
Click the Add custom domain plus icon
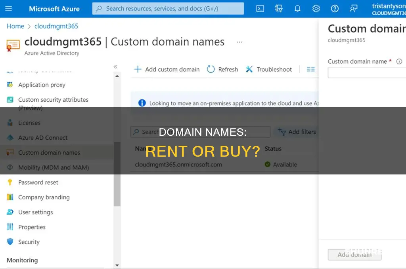pyautogui.click(x=138, y=69)
